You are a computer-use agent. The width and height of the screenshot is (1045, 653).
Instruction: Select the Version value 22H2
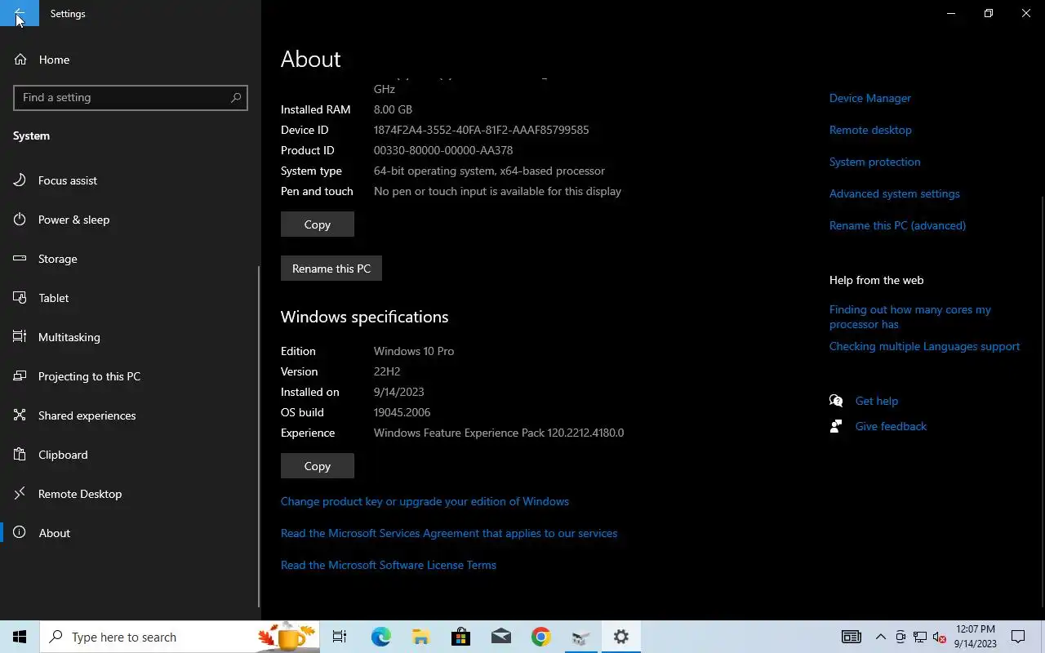point(387,371)
